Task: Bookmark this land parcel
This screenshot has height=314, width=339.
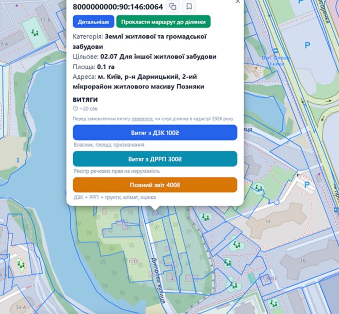Action: pyautogui.click(x=189, y=7)
